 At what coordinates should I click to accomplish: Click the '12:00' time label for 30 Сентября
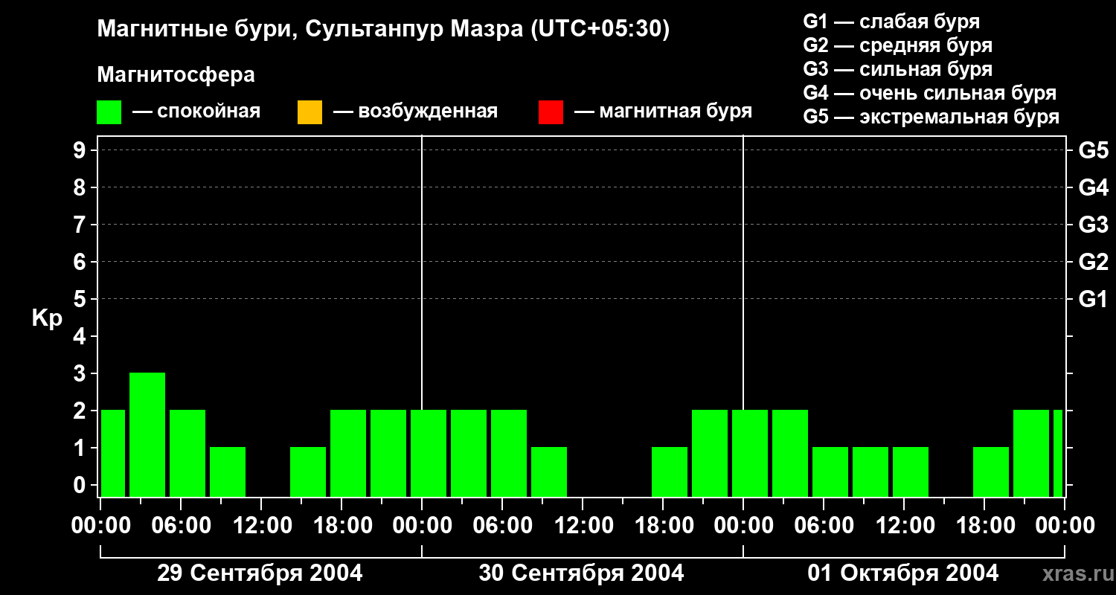click(583, 526)
